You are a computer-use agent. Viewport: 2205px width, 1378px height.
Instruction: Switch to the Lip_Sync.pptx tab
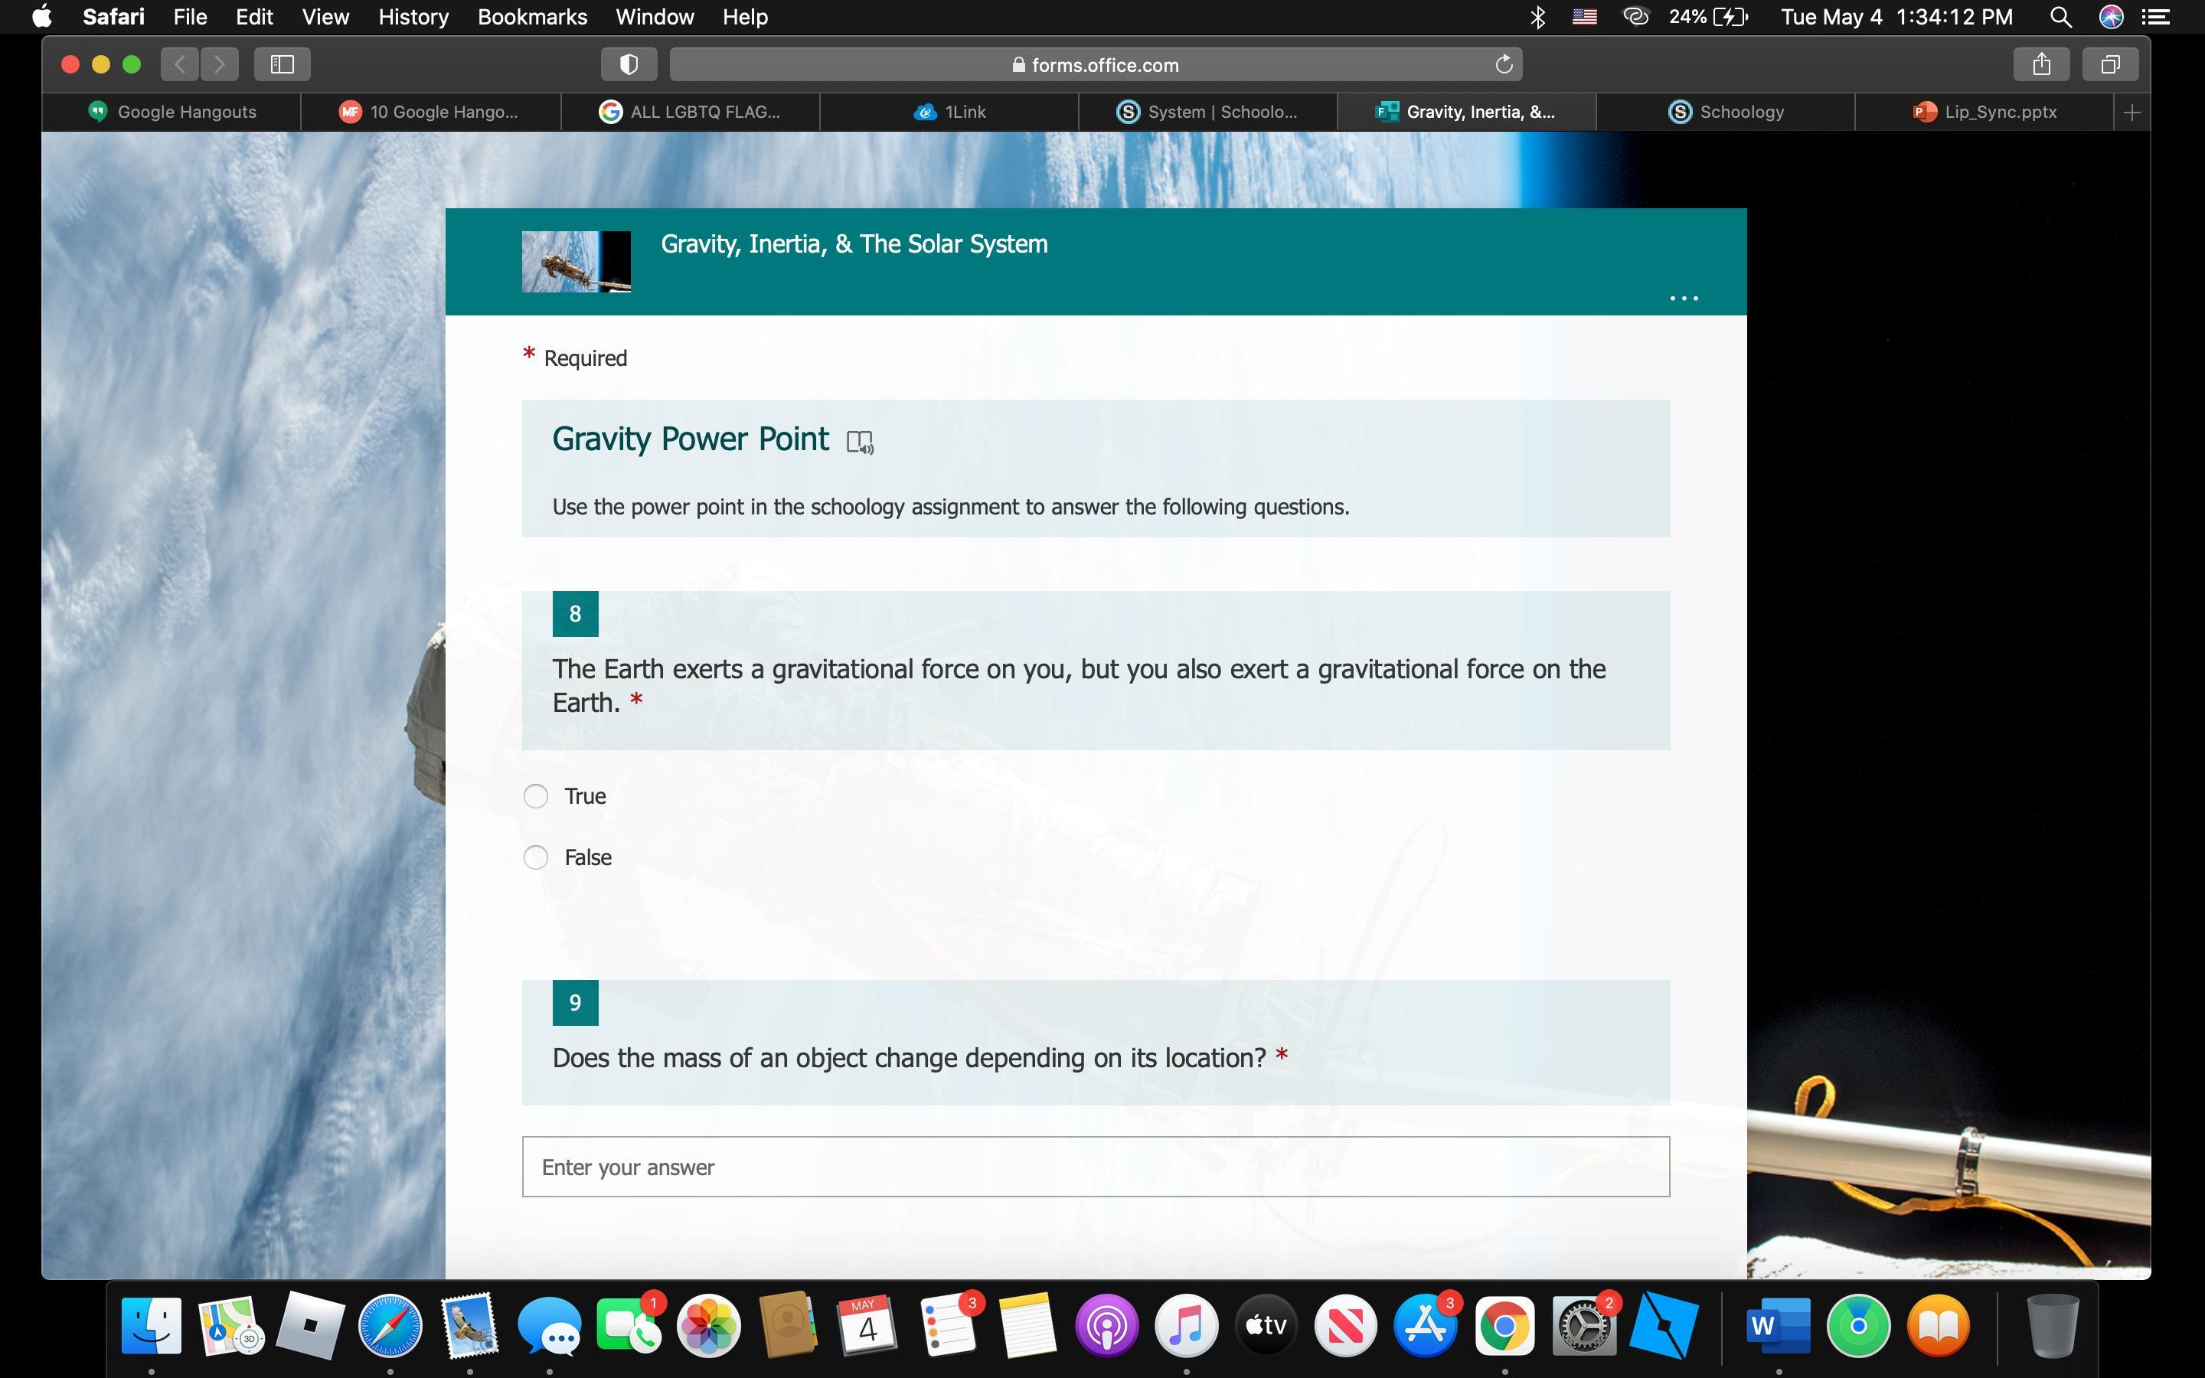point(1984,112)
